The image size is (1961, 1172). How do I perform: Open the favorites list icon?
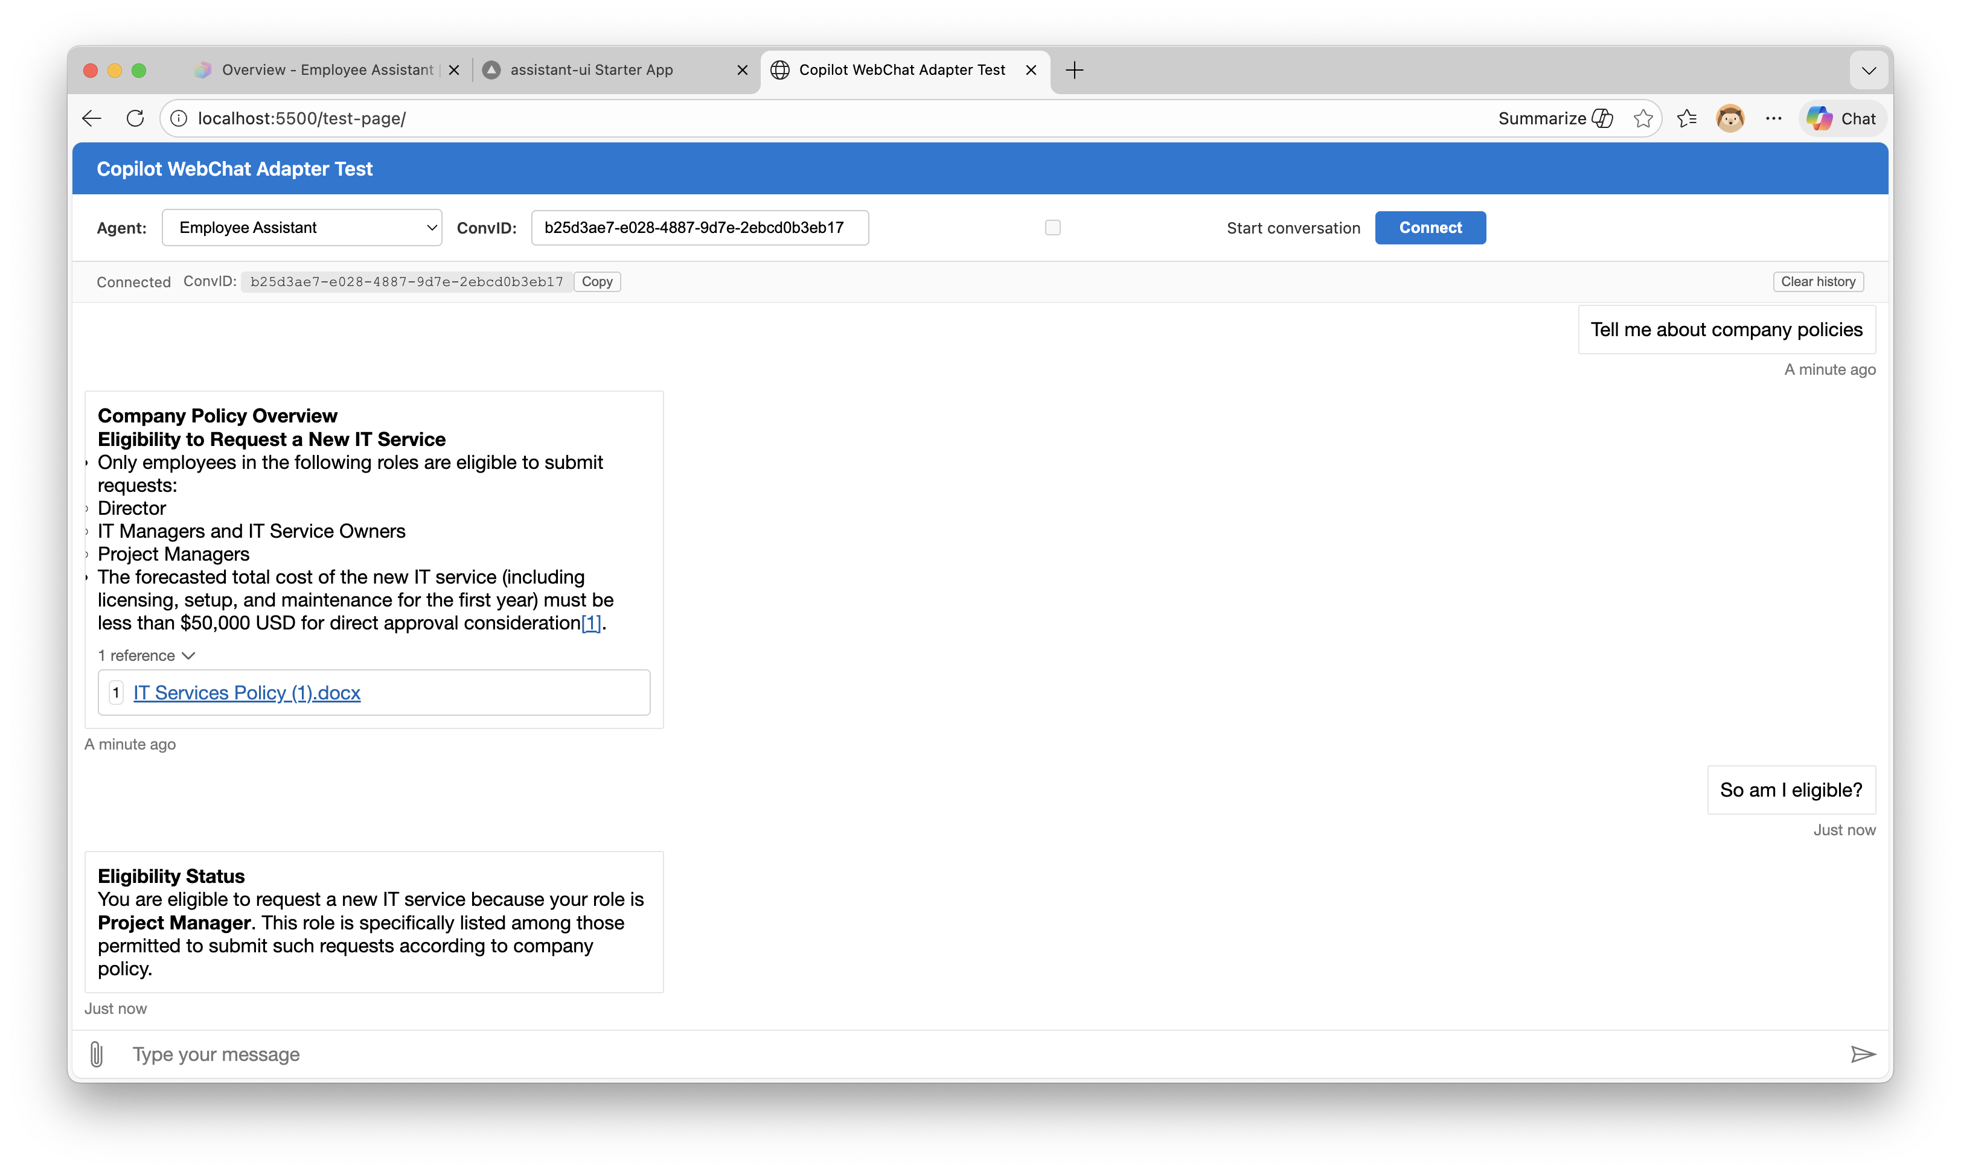pos(1686,118)
